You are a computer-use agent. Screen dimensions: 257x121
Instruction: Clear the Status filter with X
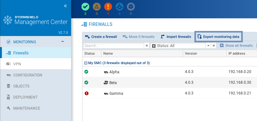tap(214, 46)
